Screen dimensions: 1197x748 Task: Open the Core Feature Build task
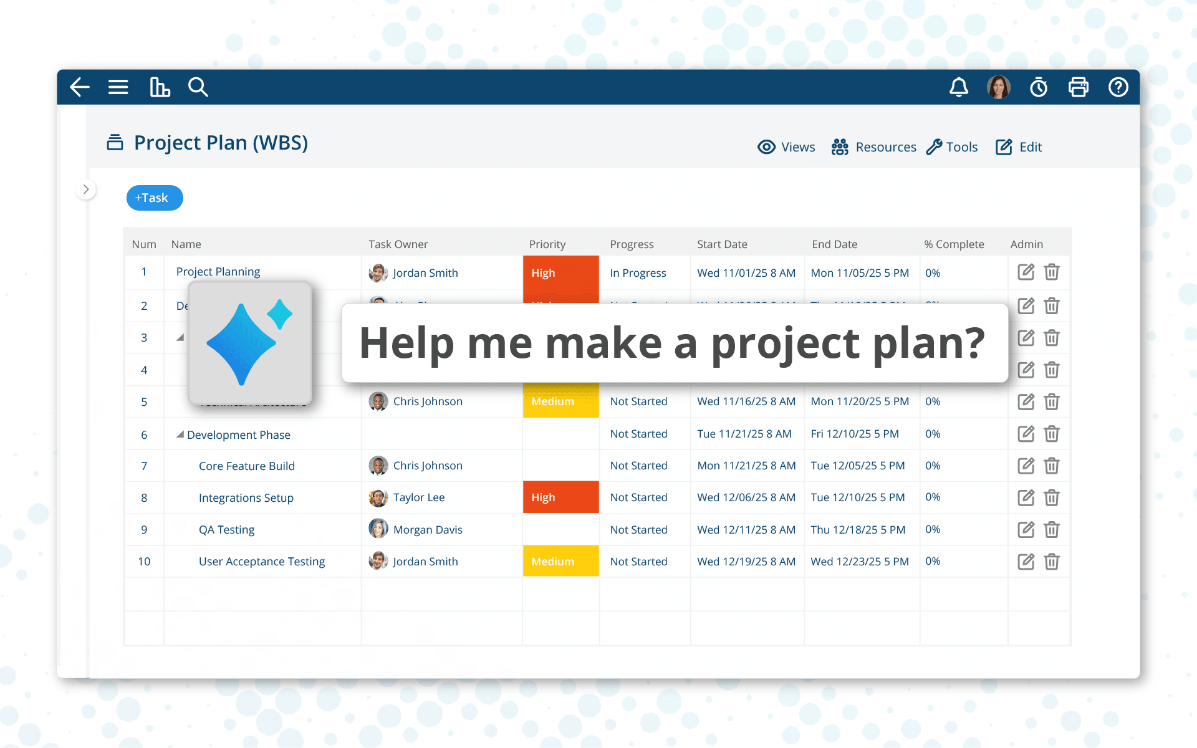point(247,466)
